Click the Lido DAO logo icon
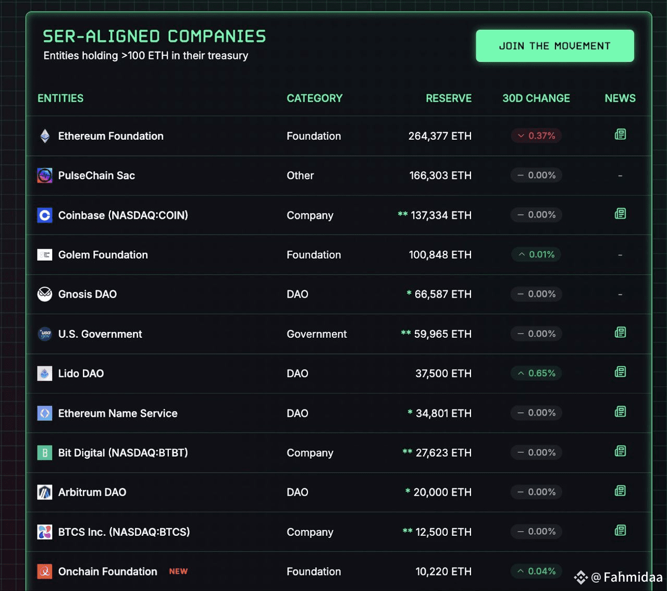 click(45, 374)
